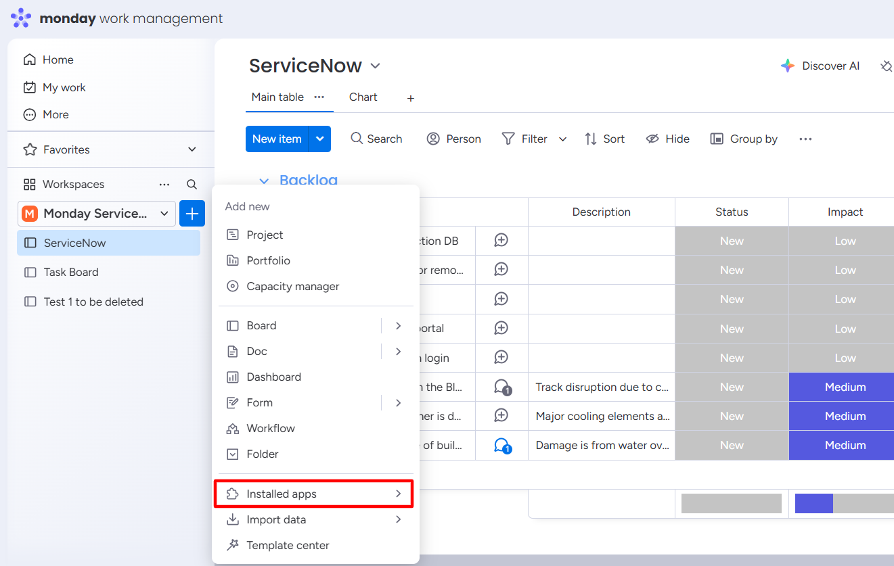Open the Group by option
The height and width of the screenshot is (566, 894).
744,139
